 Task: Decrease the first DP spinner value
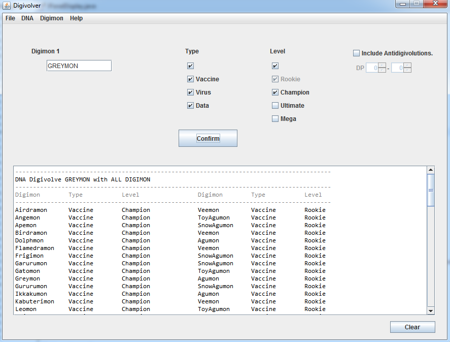point(382,70)
